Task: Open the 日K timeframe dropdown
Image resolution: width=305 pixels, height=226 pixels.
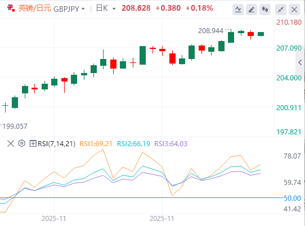Action: pos(106,8)
